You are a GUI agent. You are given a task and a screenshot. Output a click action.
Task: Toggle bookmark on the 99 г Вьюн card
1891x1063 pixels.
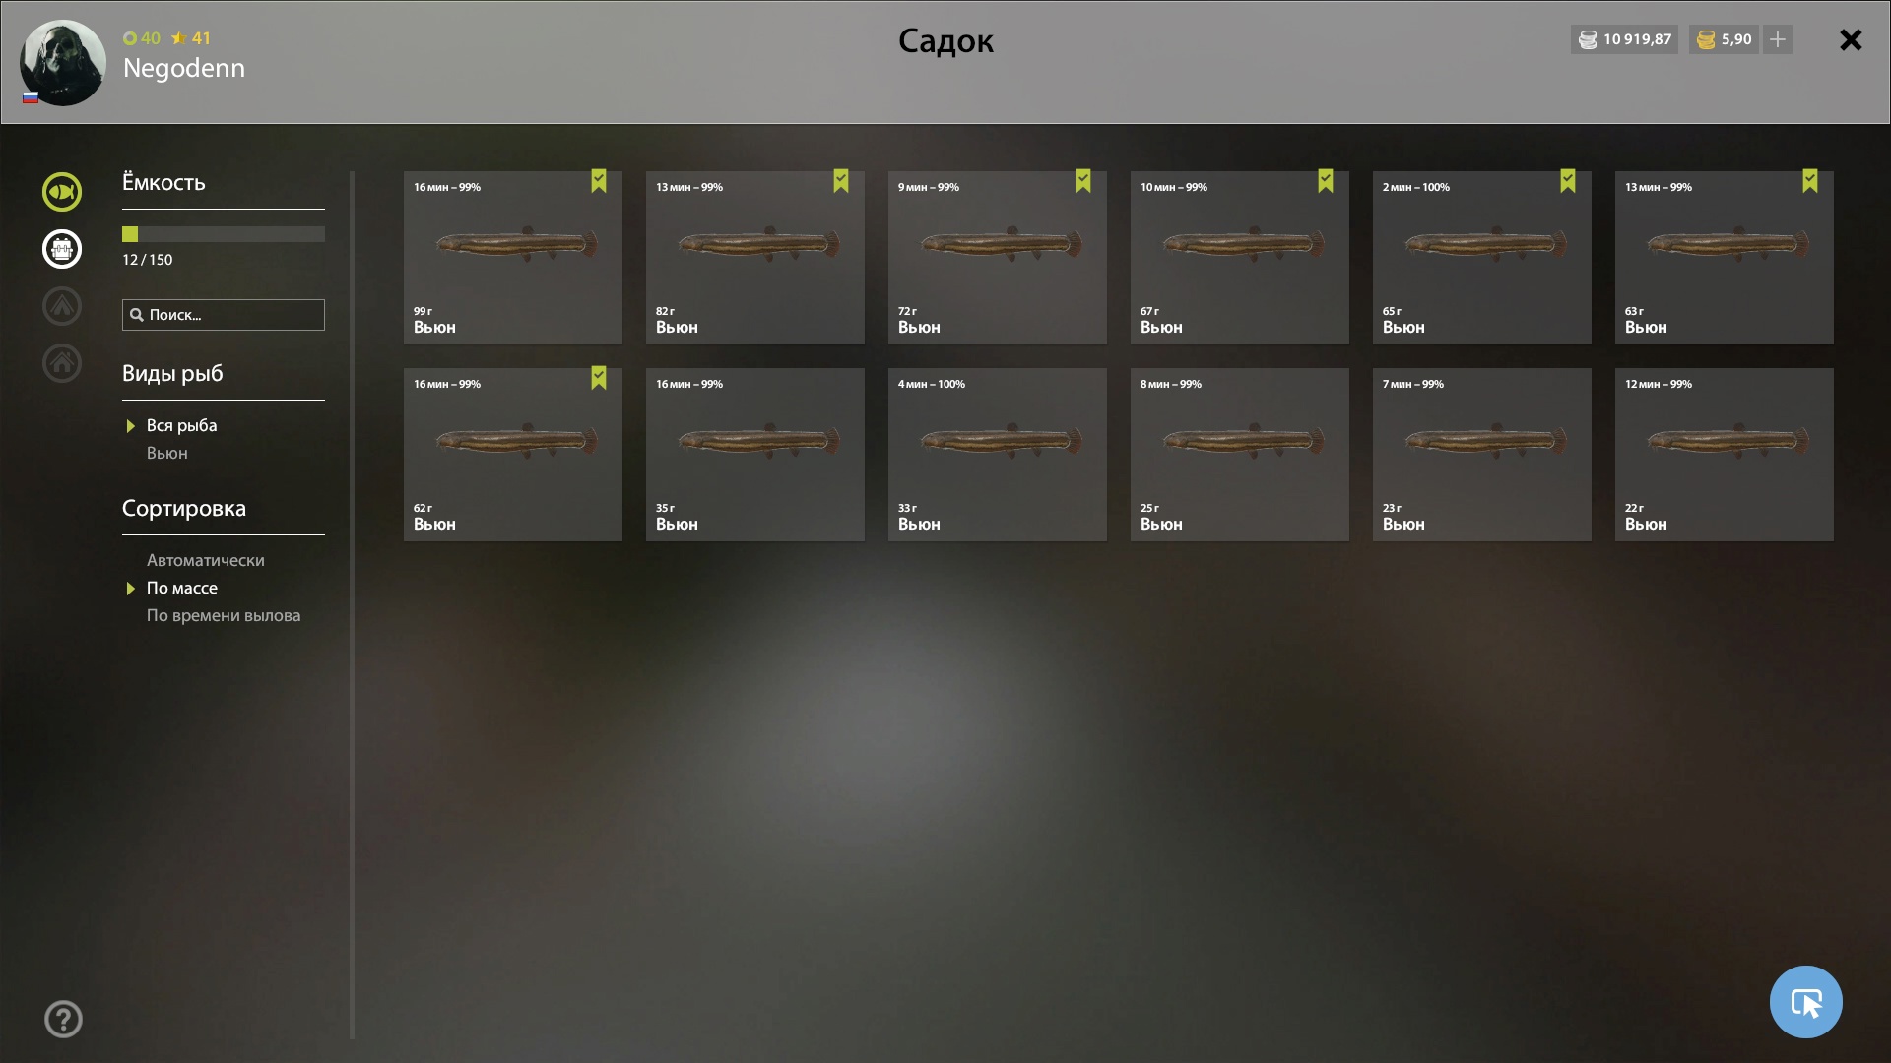click(599, 181)
